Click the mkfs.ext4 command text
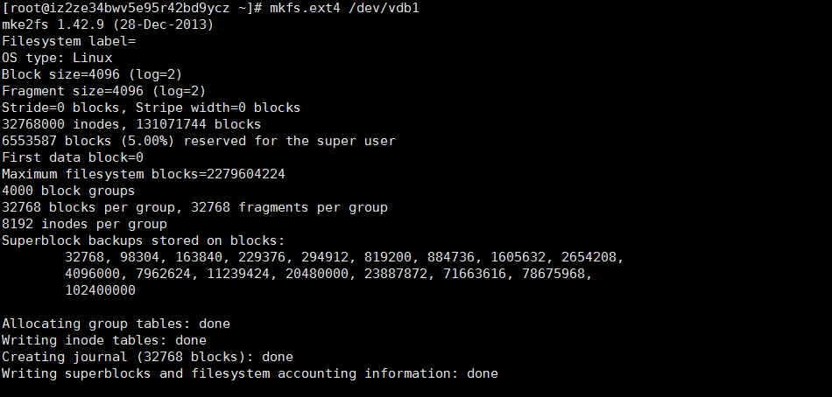This screenshot has height=397, width=832. (x=305, y=8)
